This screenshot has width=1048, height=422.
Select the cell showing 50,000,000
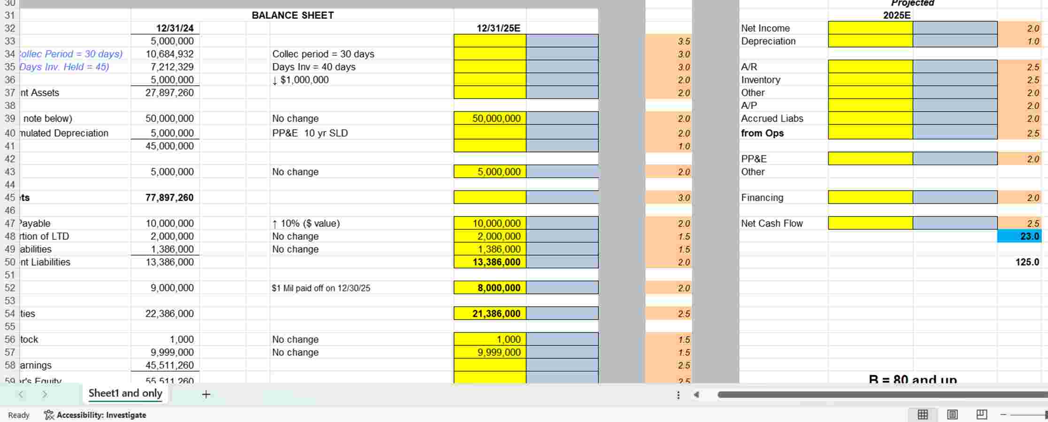pos(488,118)
